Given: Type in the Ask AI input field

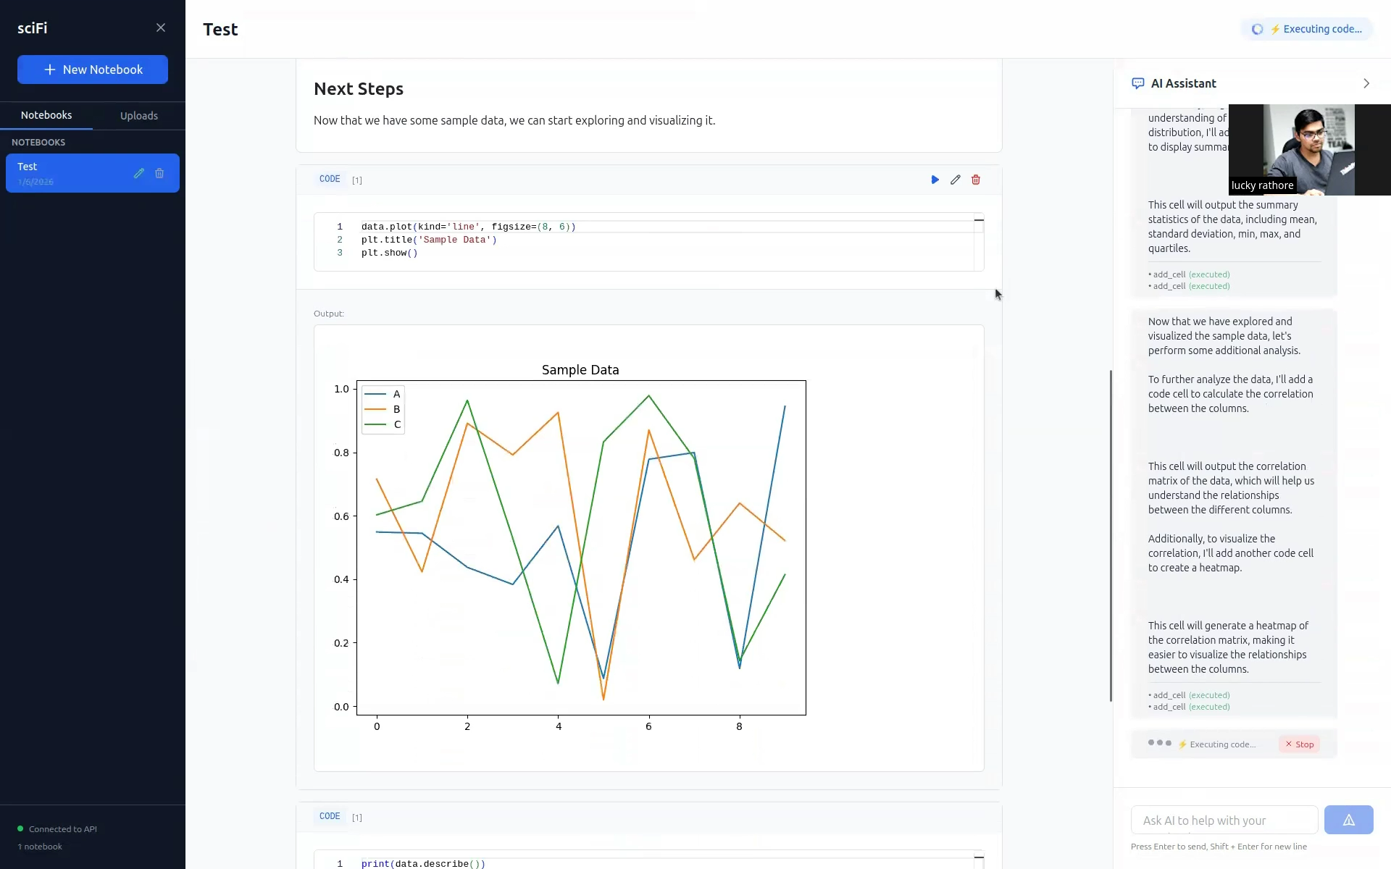Looking at the screenshot, I should 1223,820.
